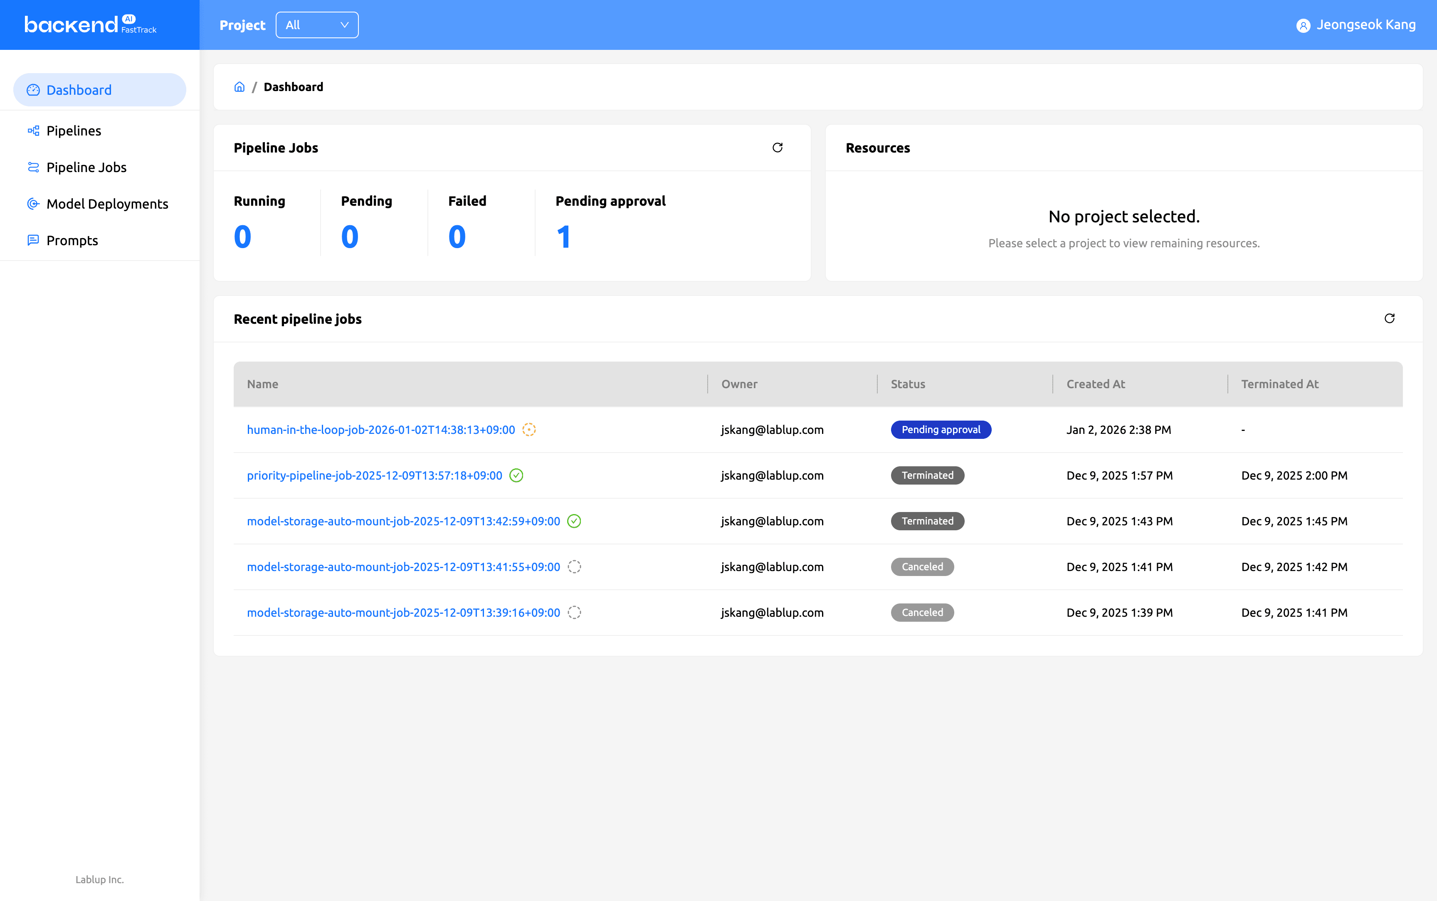Screen dimensions: 1437x901
Task: Click the Terminated badge on priority-pipeline-job row
Action: click(926, 475)
